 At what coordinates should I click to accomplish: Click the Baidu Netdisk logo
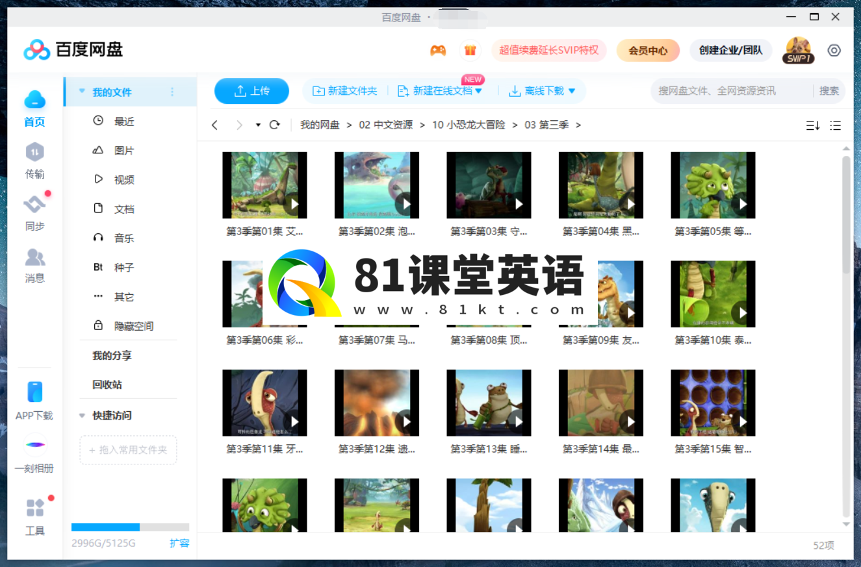coord(73,49)
